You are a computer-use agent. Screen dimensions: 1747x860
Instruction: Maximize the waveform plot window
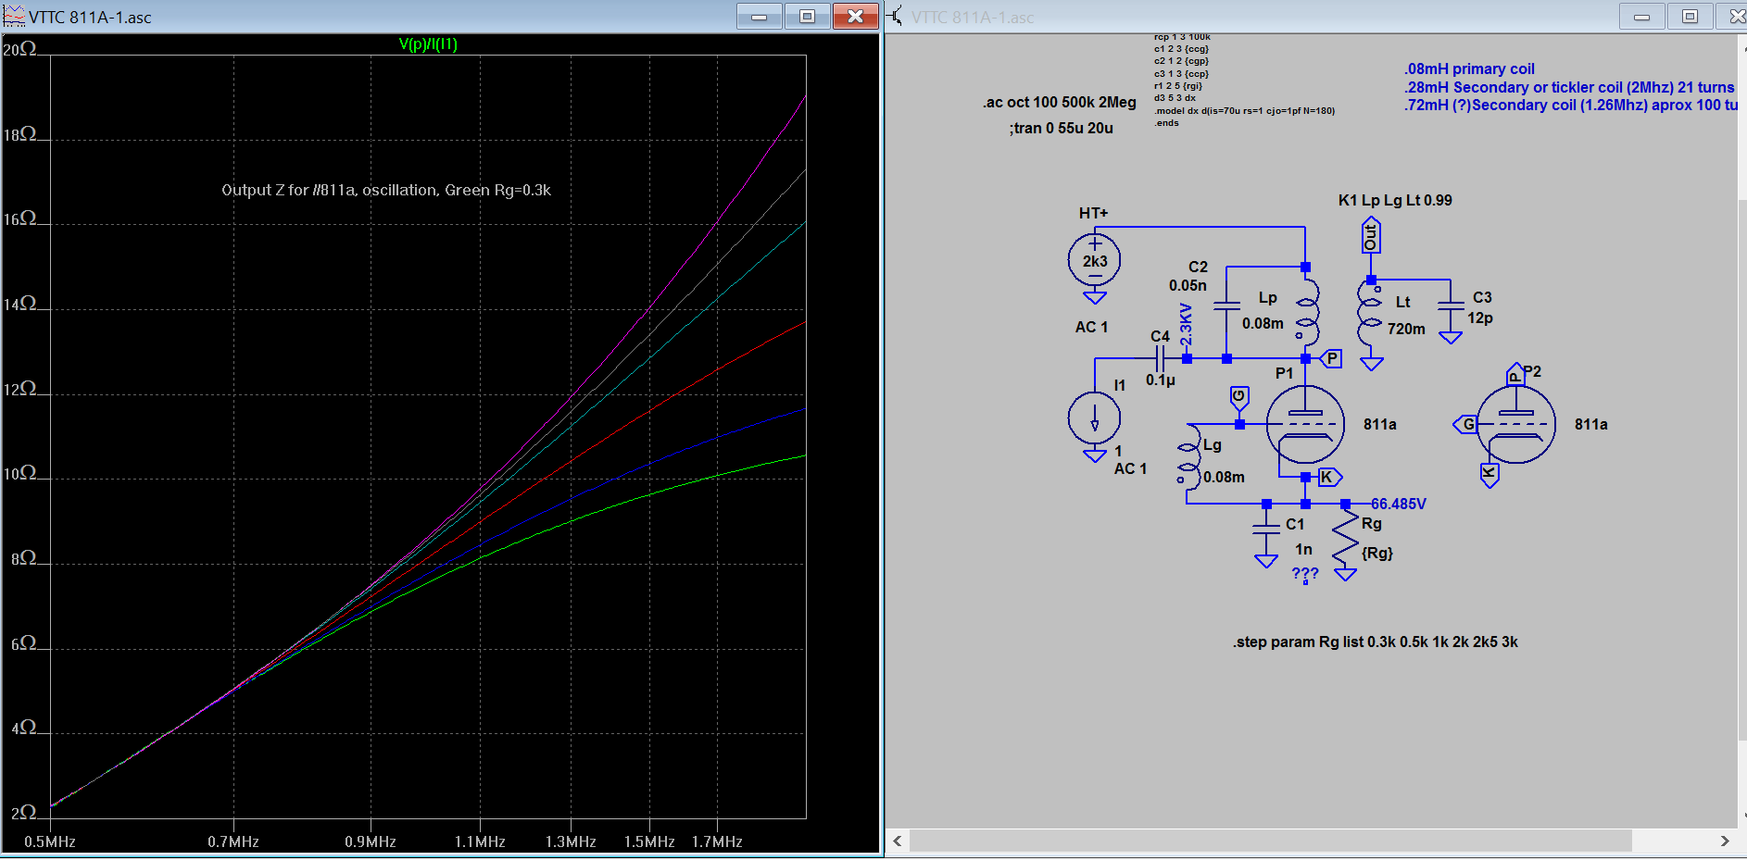point(807,16)
